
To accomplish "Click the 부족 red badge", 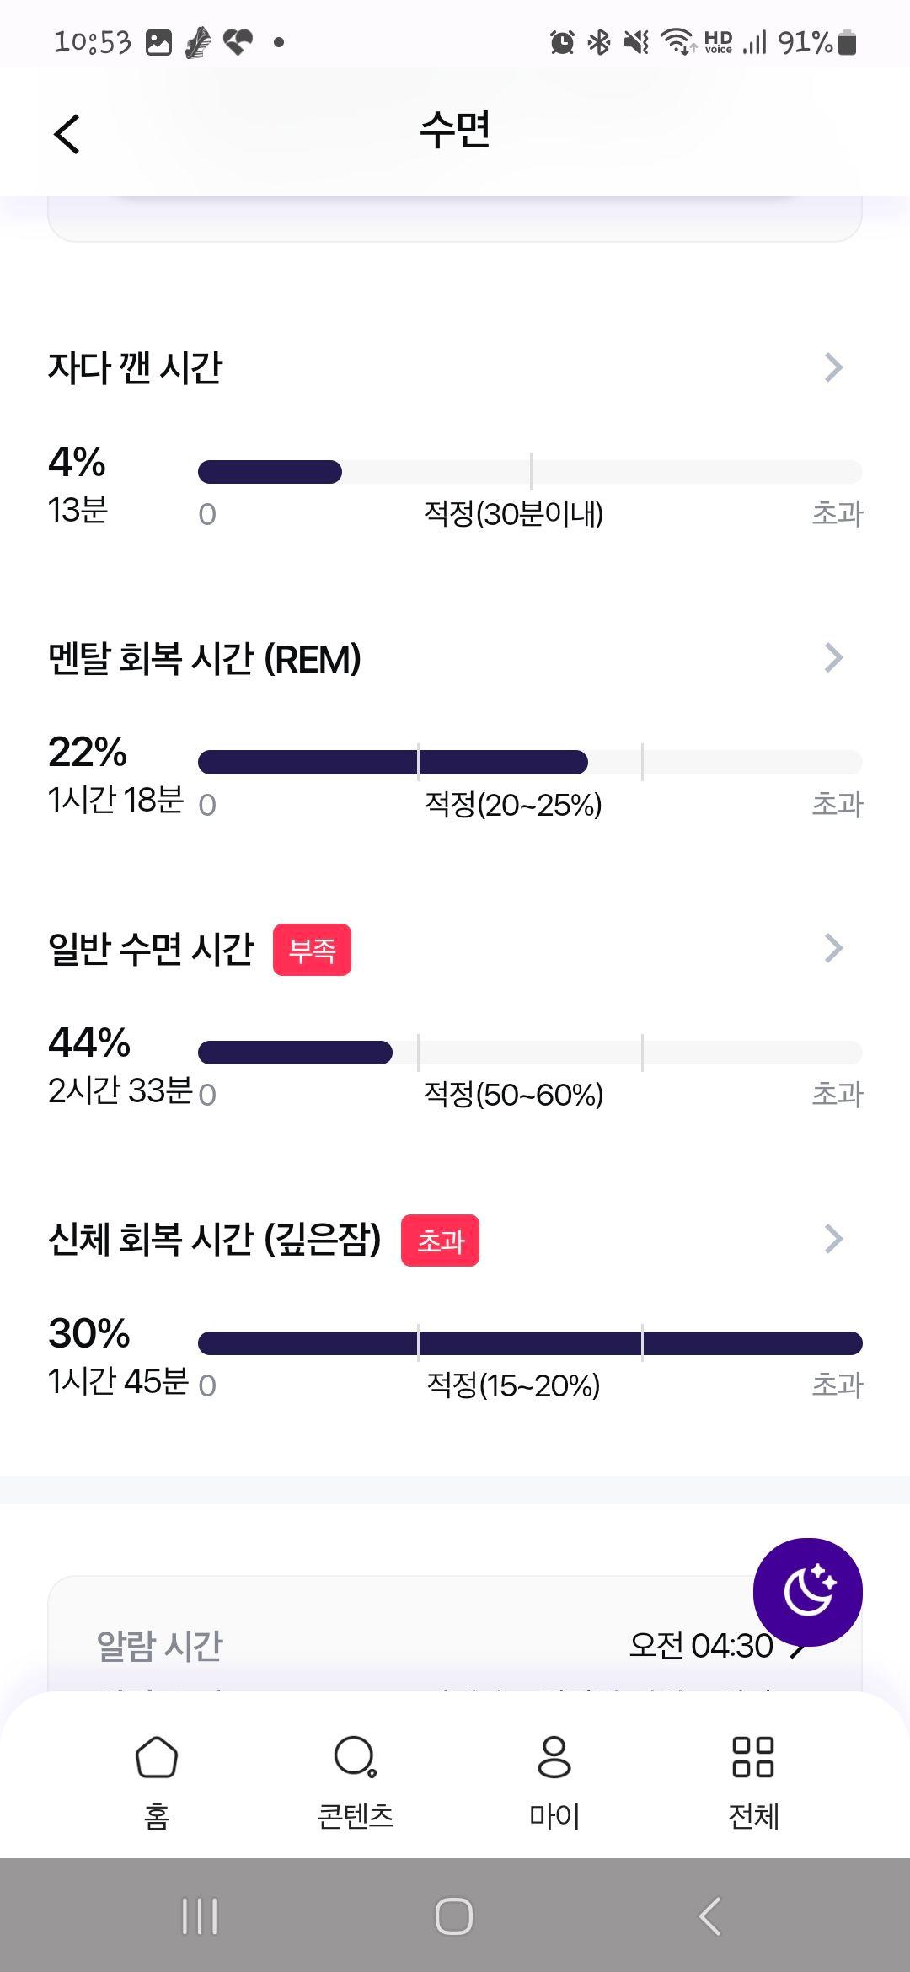I will [312, 950].
